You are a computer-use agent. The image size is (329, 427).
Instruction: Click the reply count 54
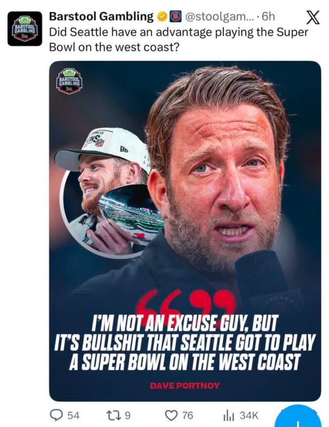[x=72, y=415]
